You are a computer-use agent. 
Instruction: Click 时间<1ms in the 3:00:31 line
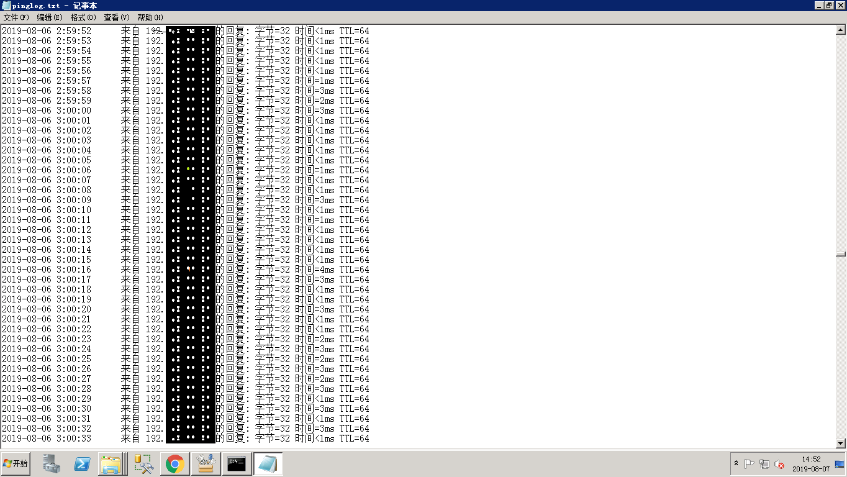point(315,419)
